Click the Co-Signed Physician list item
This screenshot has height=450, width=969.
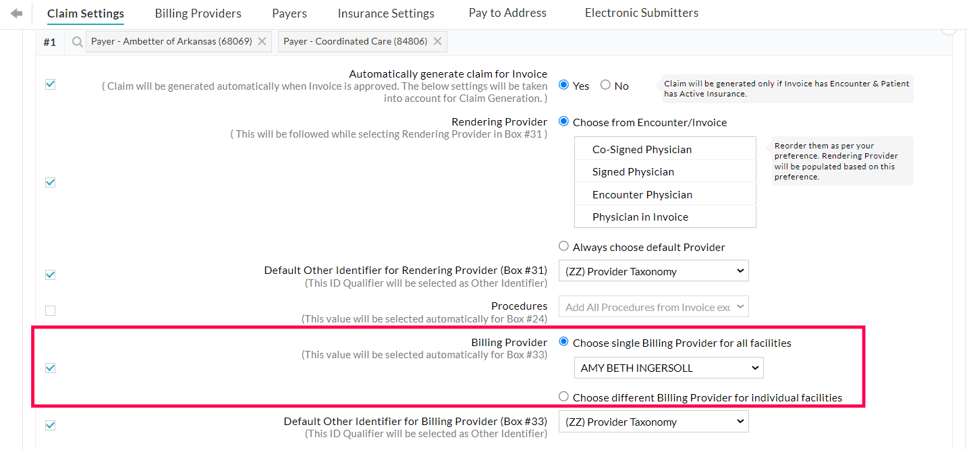click(642, 149)
